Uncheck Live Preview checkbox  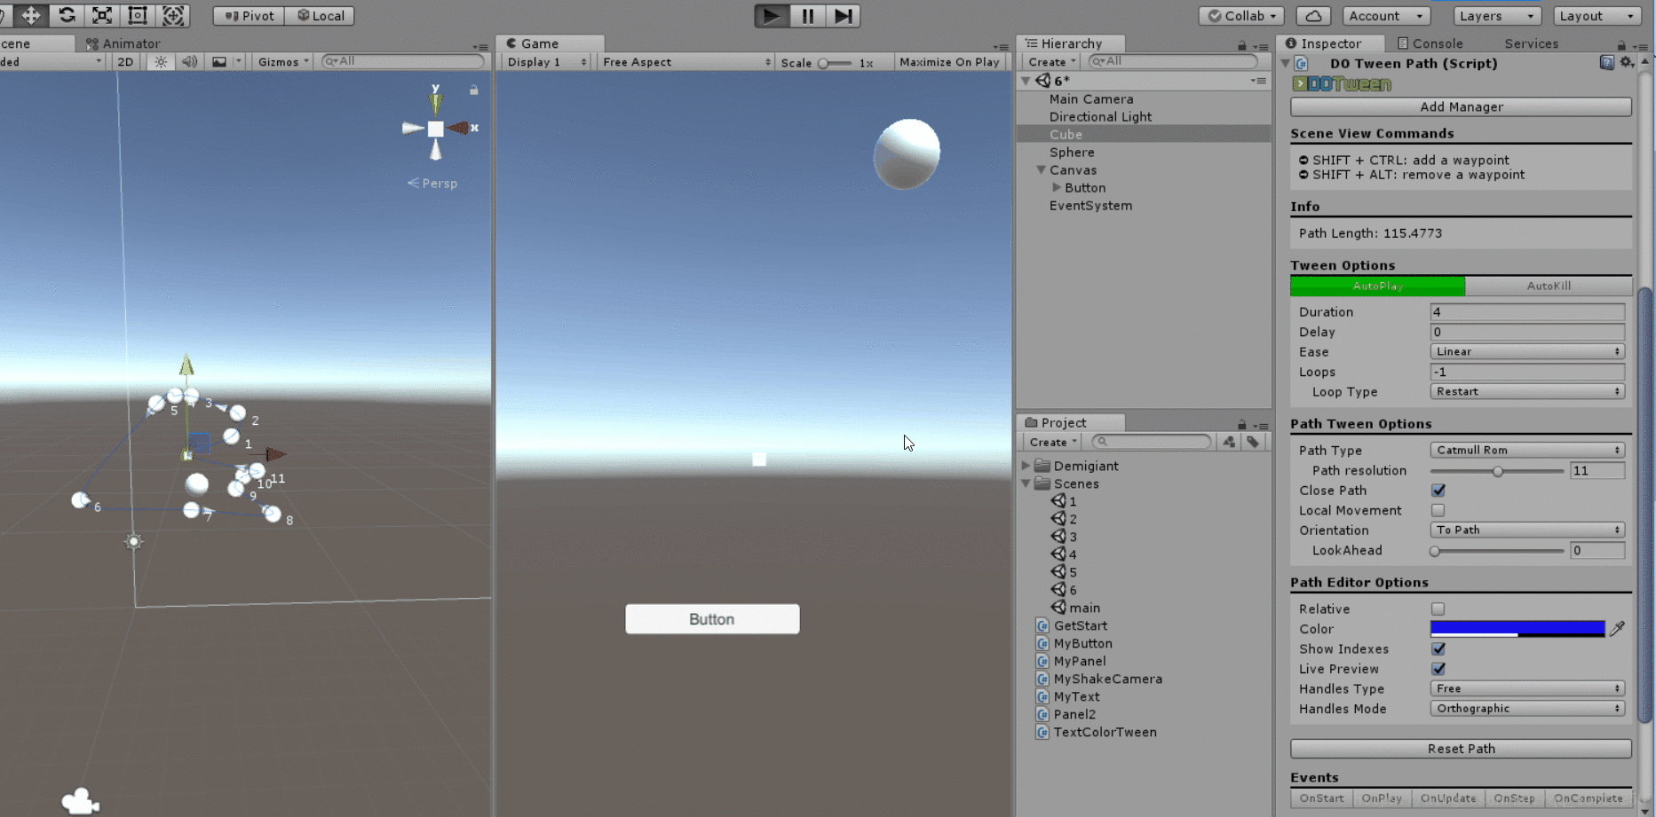point(1438,669)
